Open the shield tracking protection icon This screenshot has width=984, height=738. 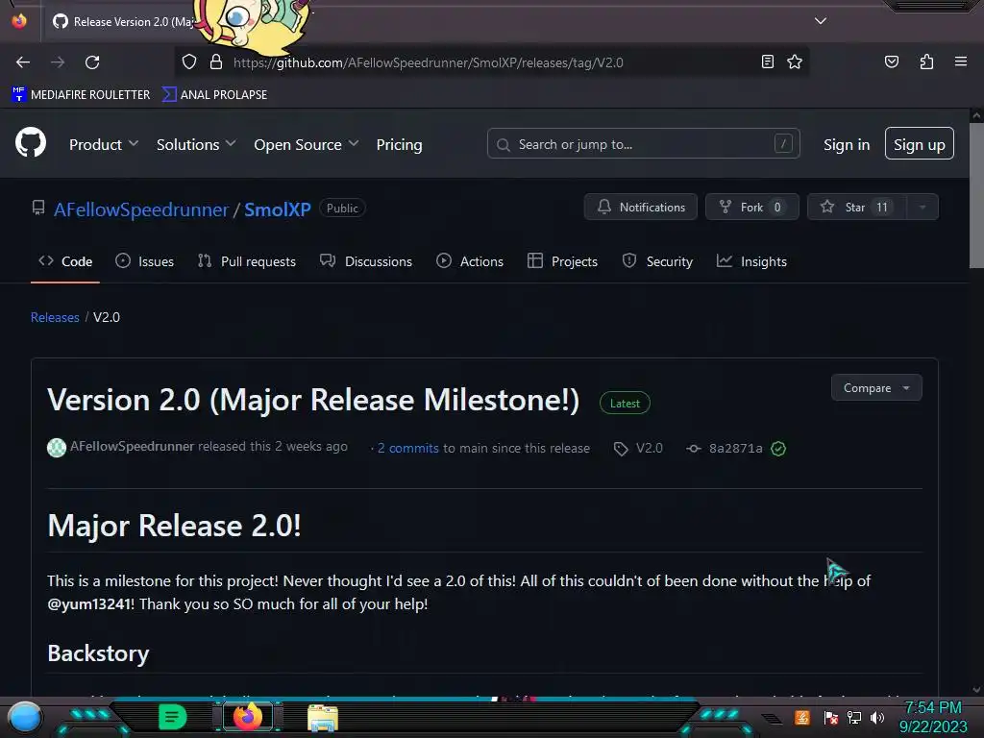[189, 62]
